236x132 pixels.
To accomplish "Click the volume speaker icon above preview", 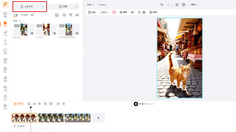I will pyautogui.click(x=132, y=12).
